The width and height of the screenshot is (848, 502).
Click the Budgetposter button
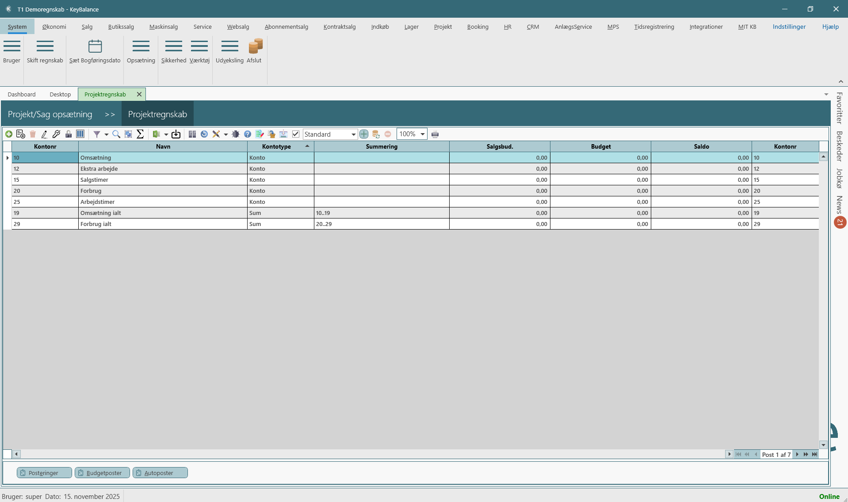pos(103,473)
